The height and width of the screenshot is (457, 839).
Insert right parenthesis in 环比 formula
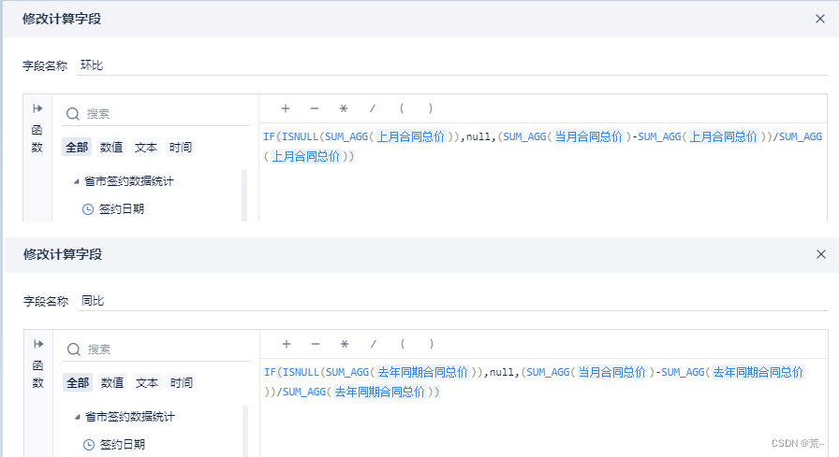click(430, 108)
